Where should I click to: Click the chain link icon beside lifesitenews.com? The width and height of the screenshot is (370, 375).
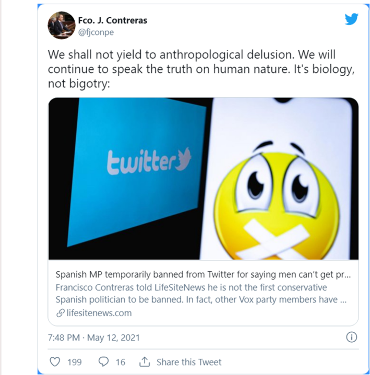coord(60,313)
